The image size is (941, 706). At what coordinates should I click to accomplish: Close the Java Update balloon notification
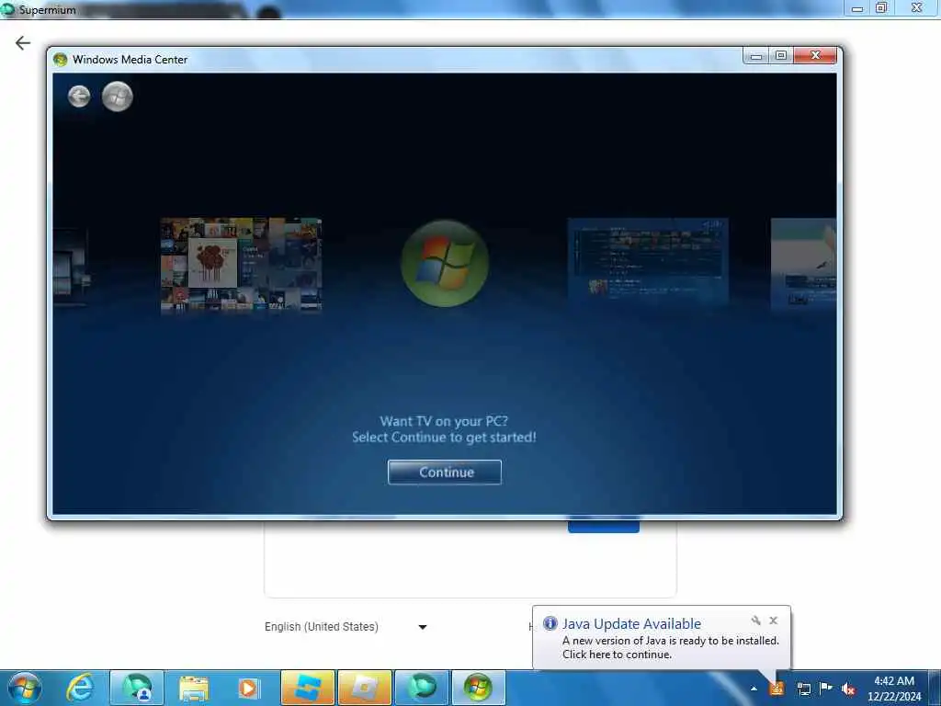[x=774, y=621]
